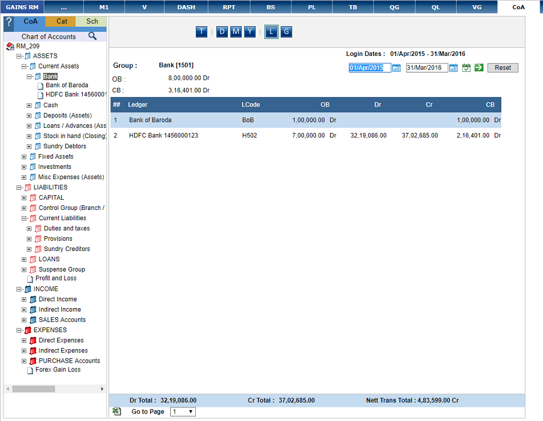Click the ASSETS folder icon
This screenshot has height=421, width=543.
click(28, 56)
